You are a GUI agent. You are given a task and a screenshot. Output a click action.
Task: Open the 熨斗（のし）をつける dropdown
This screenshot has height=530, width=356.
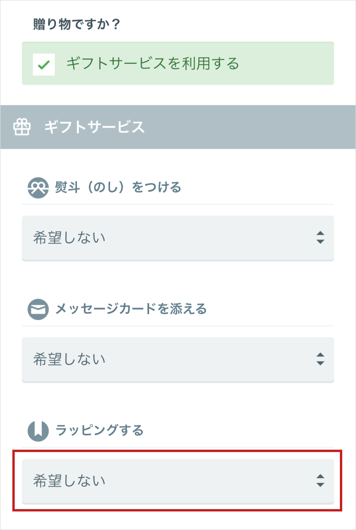pyautogui.click(x=178, y=238)
